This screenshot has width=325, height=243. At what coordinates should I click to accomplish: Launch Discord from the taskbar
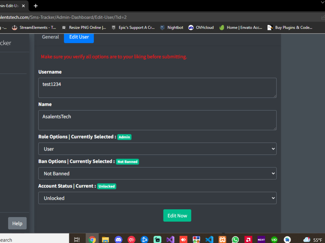[118, 239]
